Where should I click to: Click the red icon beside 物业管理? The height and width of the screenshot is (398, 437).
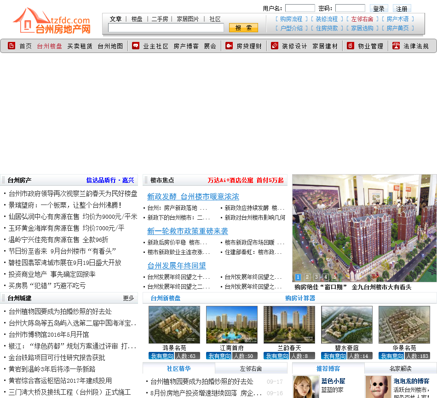(x=351, y=46)
